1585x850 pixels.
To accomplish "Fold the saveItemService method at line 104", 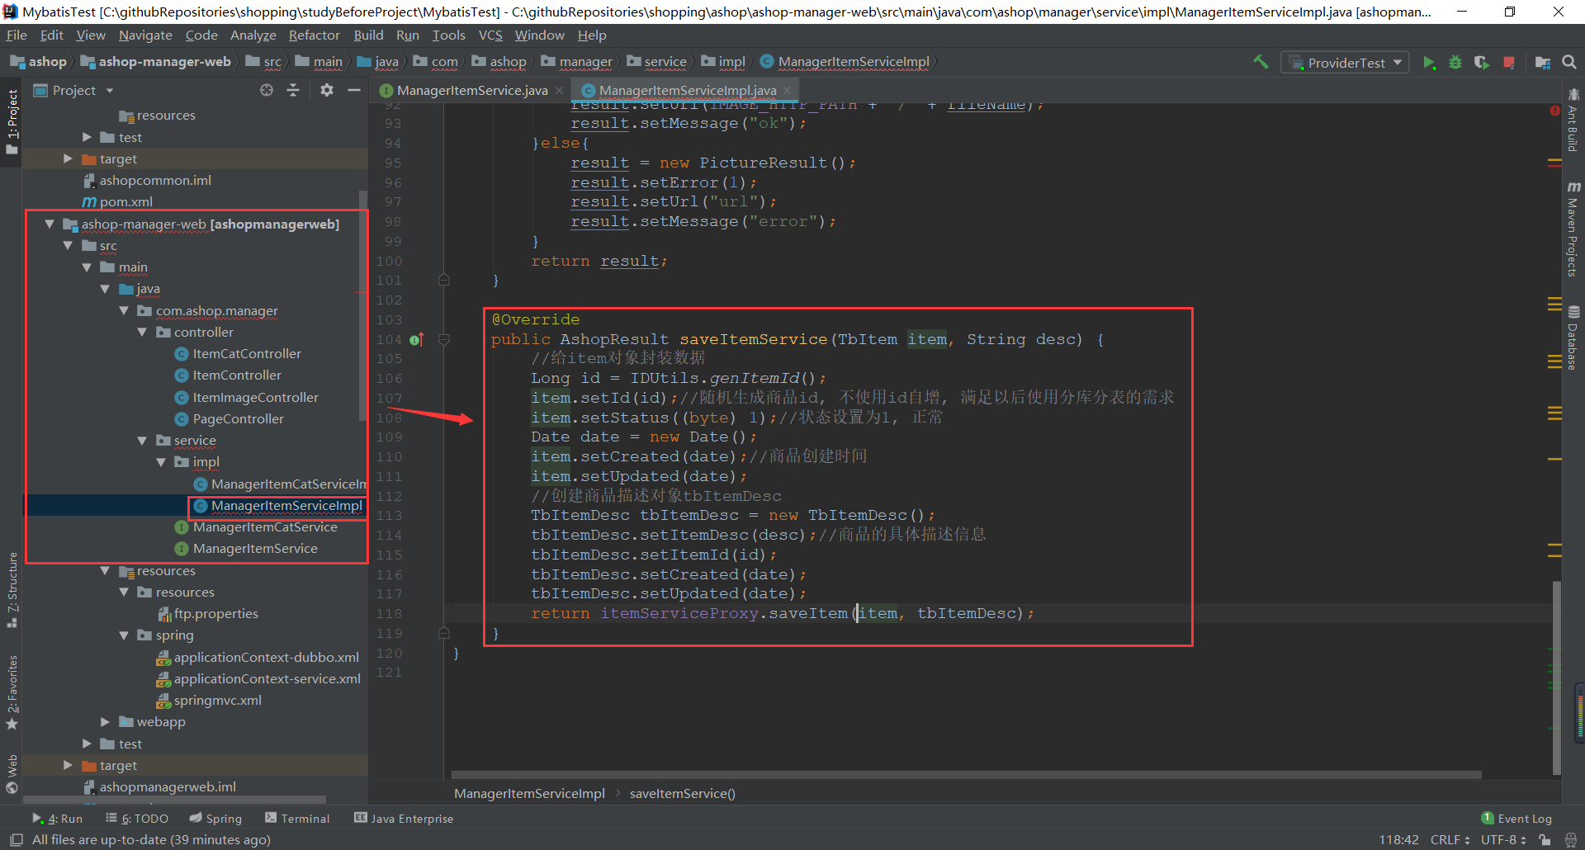I will pyautogui.click(x=444, y=339).
